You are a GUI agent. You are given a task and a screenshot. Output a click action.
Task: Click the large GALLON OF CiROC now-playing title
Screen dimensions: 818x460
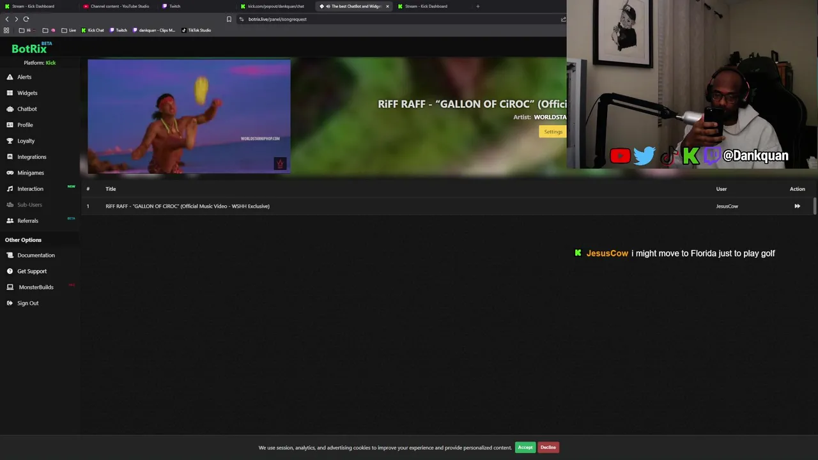coord(472,104)
